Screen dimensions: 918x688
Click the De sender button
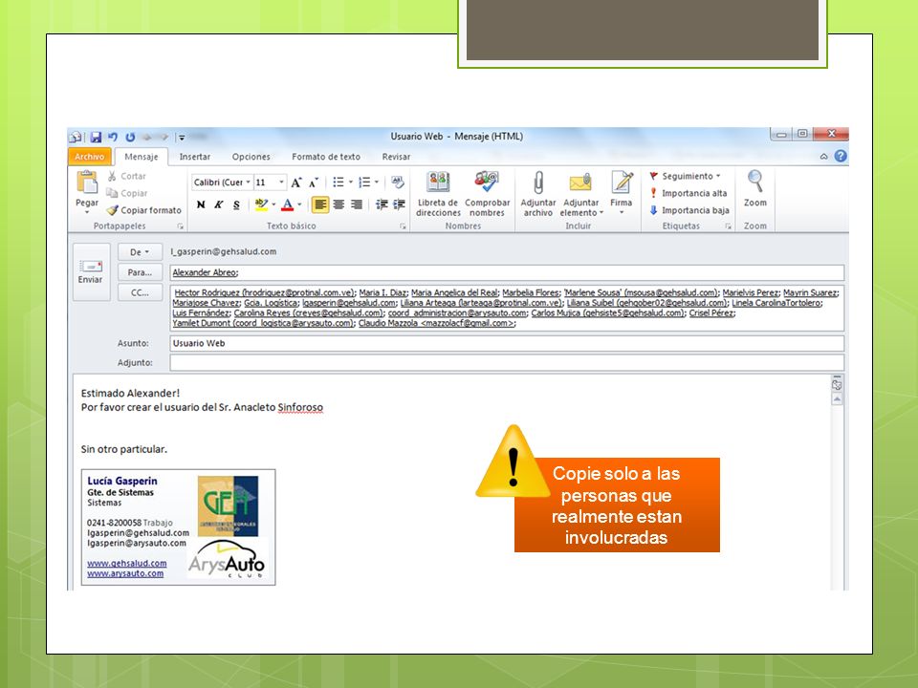coord(140,252)
